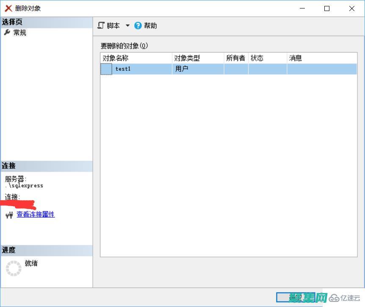Image resolution: width=365 pixels, height=307 pixels.
Task: Select the test1 object name cell
Action: point(123,69)
